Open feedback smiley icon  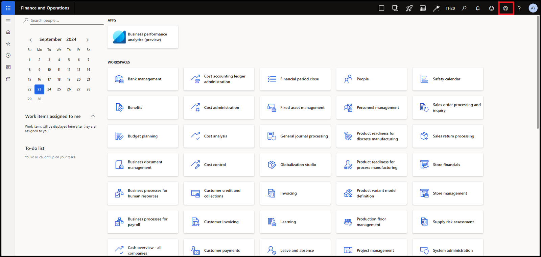[x=491, y=8]
